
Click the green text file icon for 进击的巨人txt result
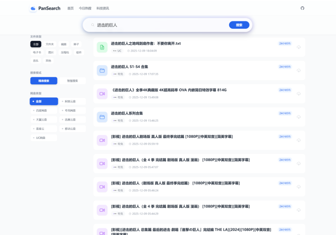tap(102, 47)
